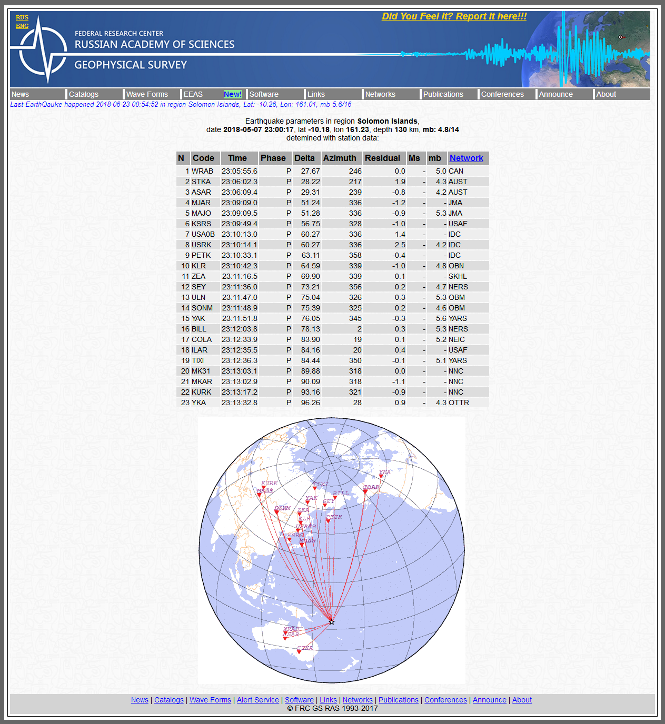
Task: Click arrival time 23:05:55.6 in table
Action: [x=240, y=171]
